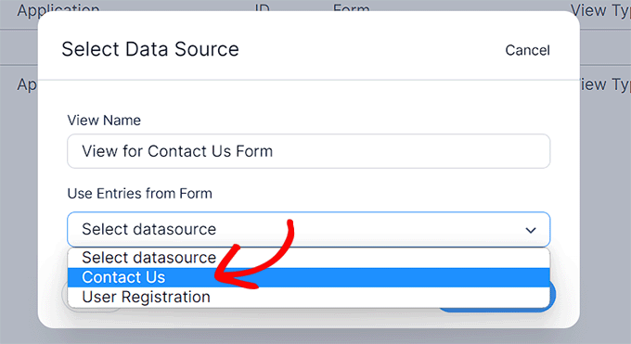Edit the View Name text field

pyautogui.click(x=309, y=151)
